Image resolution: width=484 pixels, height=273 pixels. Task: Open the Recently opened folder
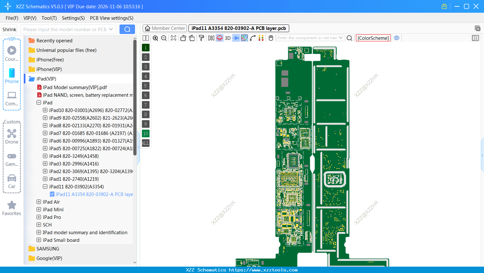(54, 41)
